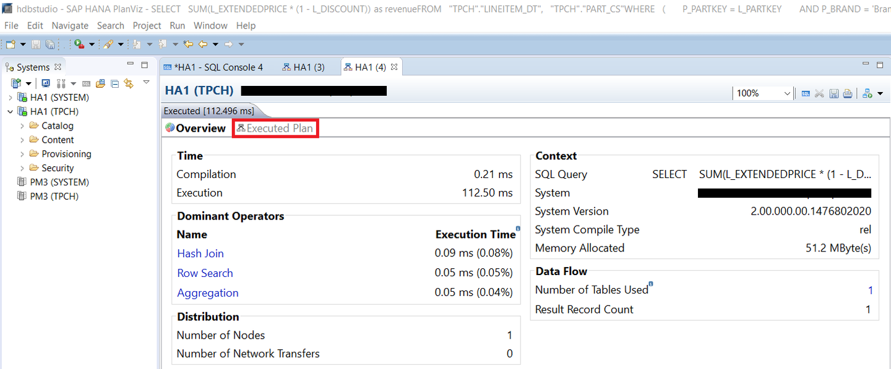Click the yellow Back arrow icon
The image size is (891, 369).
pyautogui.click(x=202, y=45)
